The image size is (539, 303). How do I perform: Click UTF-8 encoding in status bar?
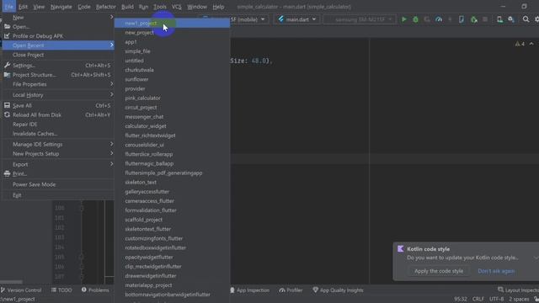click(496, 299)
